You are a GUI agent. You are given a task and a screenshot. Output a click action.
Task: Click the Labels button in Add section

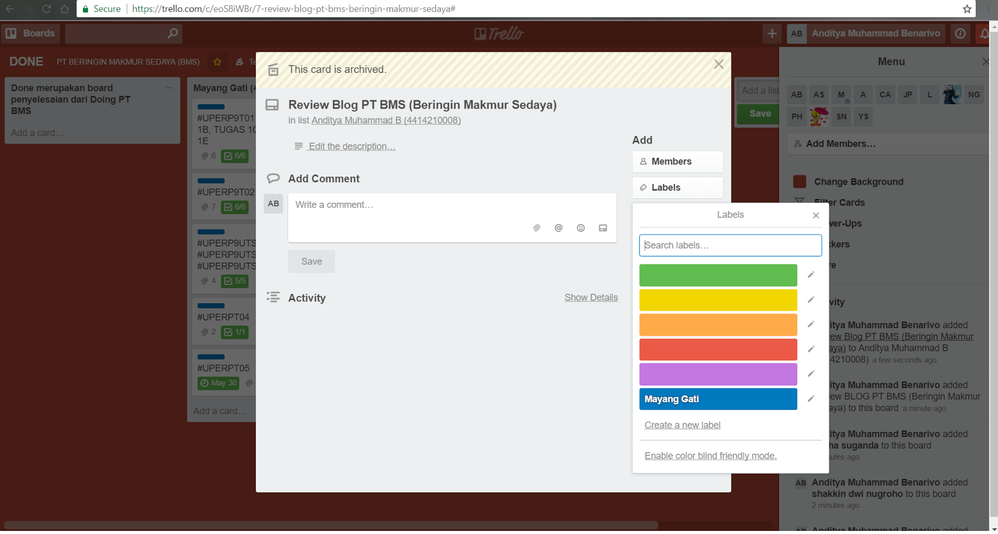pyautogui.click(x=677, y=188)
